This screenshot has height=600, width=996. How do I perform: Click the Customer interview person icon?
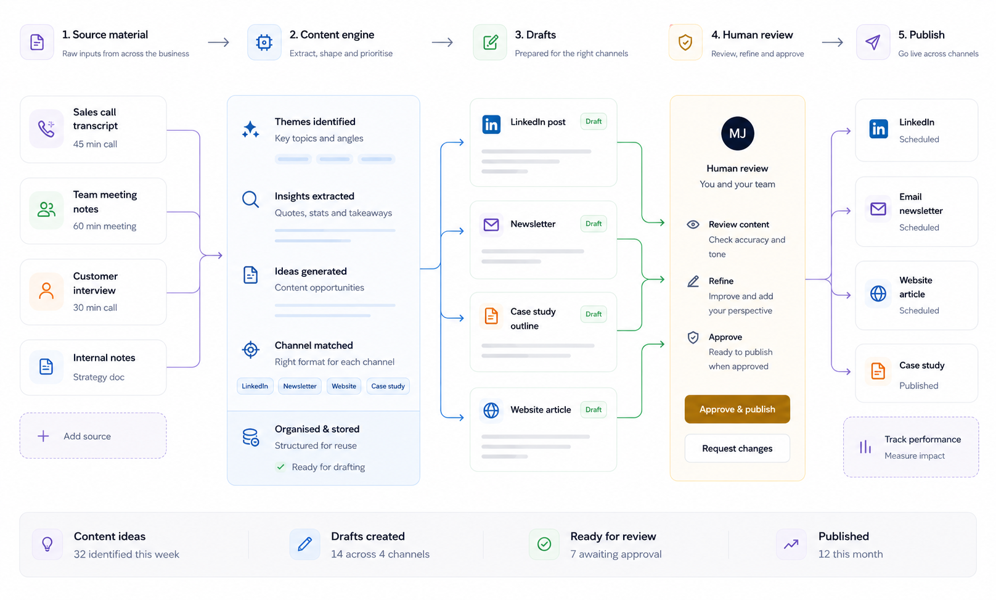pos(46,290)
